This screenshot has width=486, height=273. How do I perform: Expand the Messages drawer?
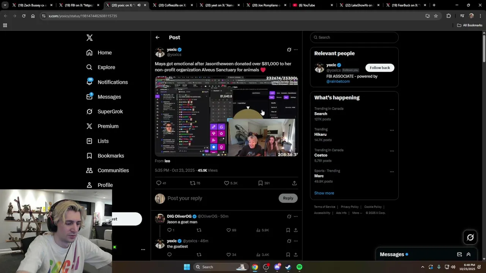(x=469, y=254)
